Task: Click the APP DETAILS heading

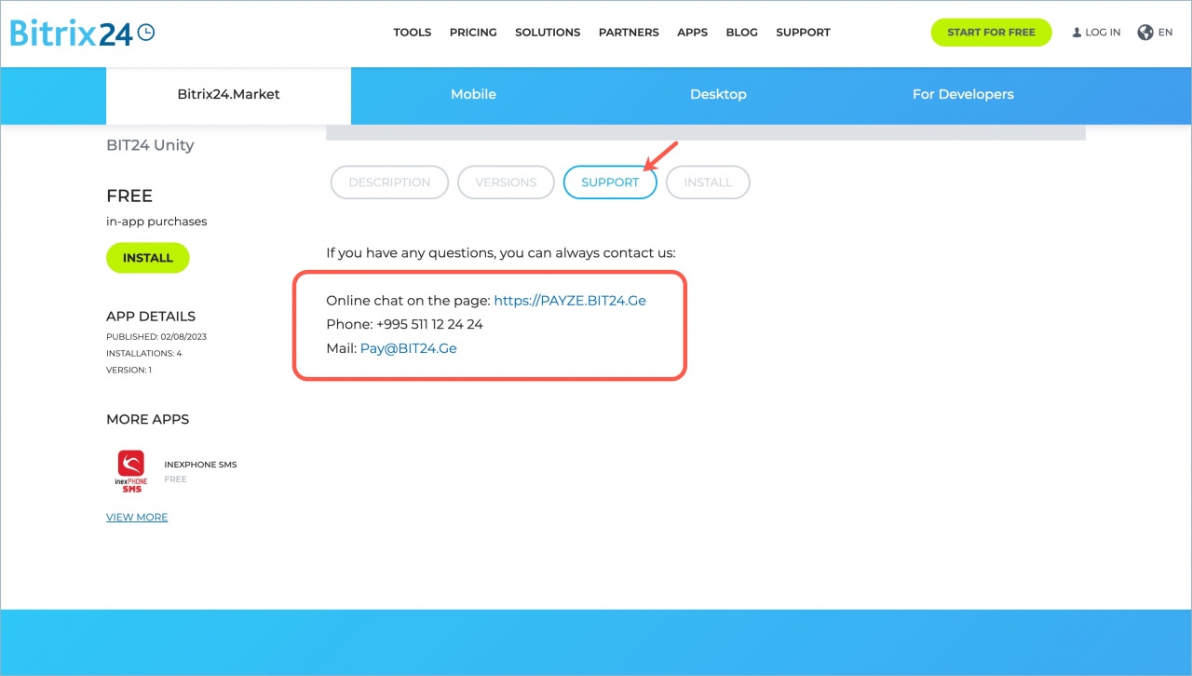Action: (151, 317)
